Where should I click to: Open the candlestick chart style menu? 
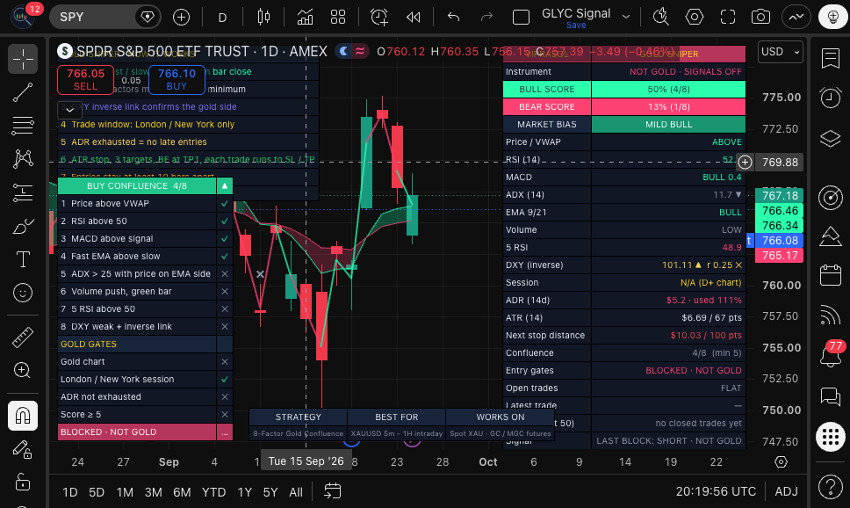(x=264, y=18)
